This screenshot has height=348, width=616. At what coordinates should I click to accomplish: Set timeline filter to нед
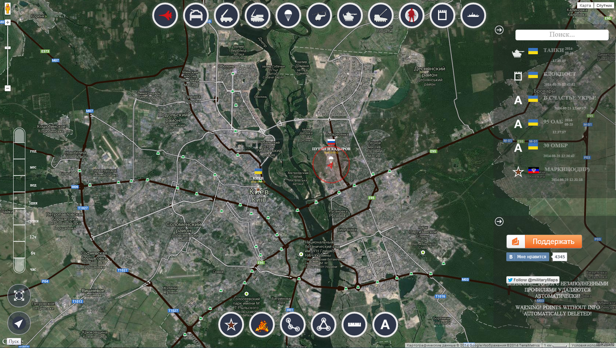[x=33, y=185]
